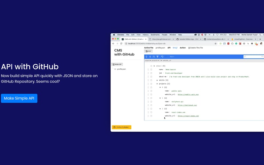
Task: Click the Coffee to Maker yellow button
Action: tap(121, 127)
